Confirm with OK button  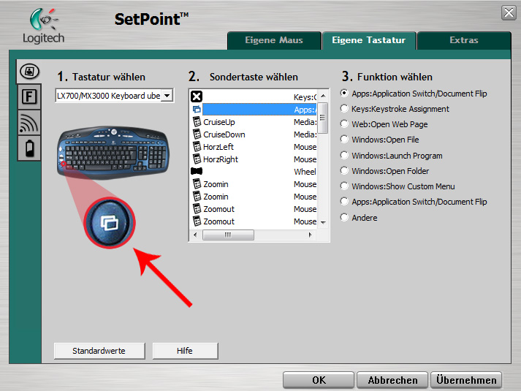319,380
